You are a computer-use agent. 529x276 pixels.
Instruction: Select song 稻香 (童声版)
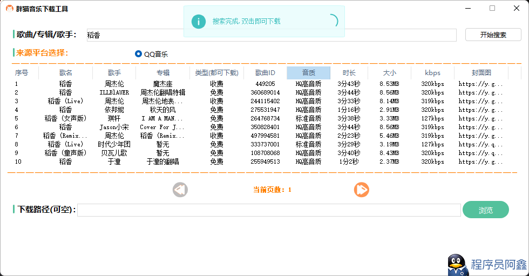point(66,153)
